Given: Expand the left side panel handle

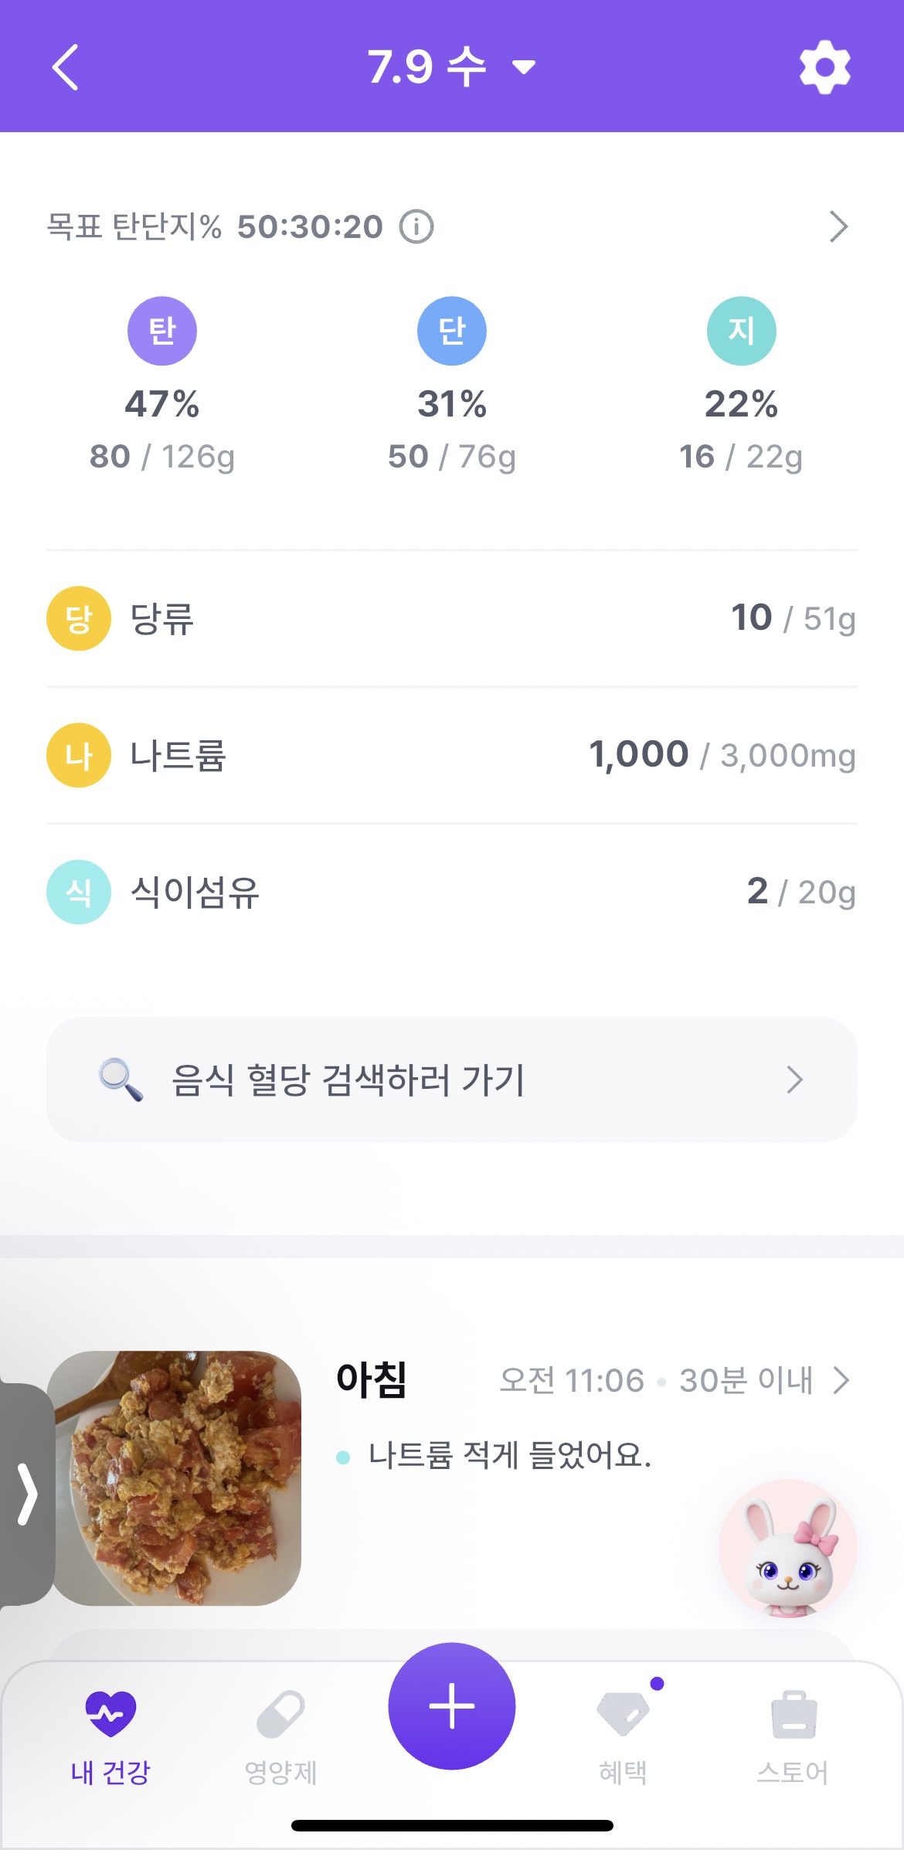Looking at the screenshot, I should coord(27,1494).
